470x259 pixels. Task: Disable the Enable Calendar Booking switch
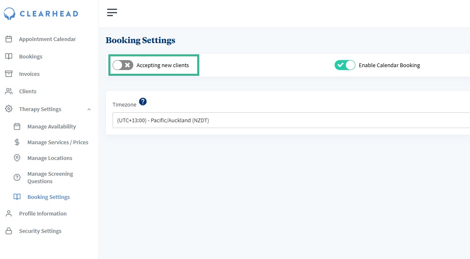(345, 65)
